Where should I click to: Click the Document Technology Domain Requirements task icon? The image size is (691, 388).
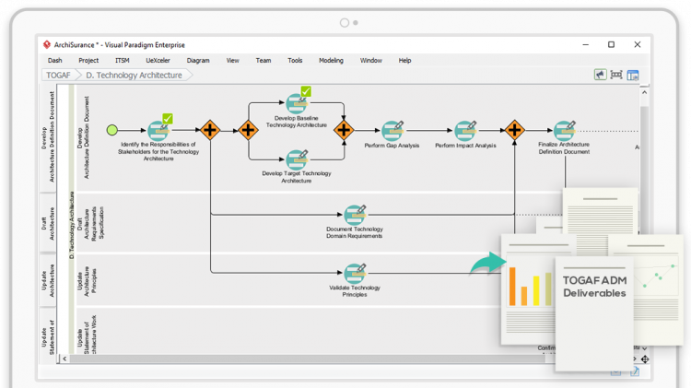tap(355, 215)
